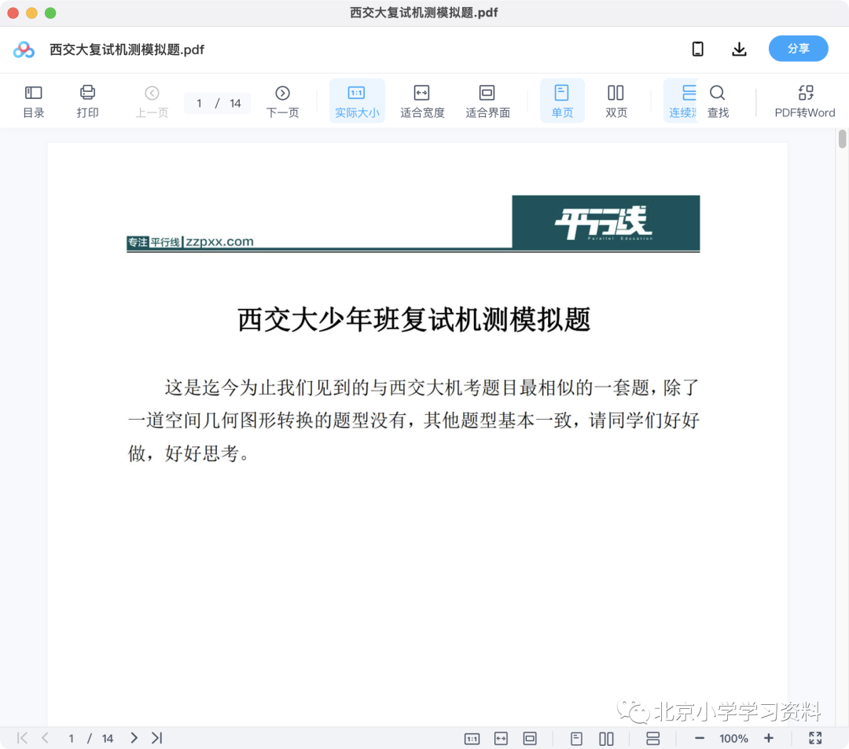Click the macOS yellow minimize button
This screenshot has width=849, height=749.
point(32,13)
